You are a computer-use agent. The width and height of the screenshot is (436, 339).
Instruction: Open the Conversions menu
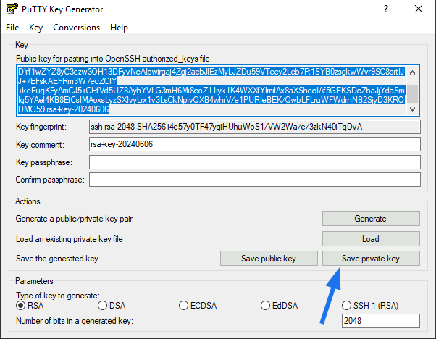coord(77,28)
